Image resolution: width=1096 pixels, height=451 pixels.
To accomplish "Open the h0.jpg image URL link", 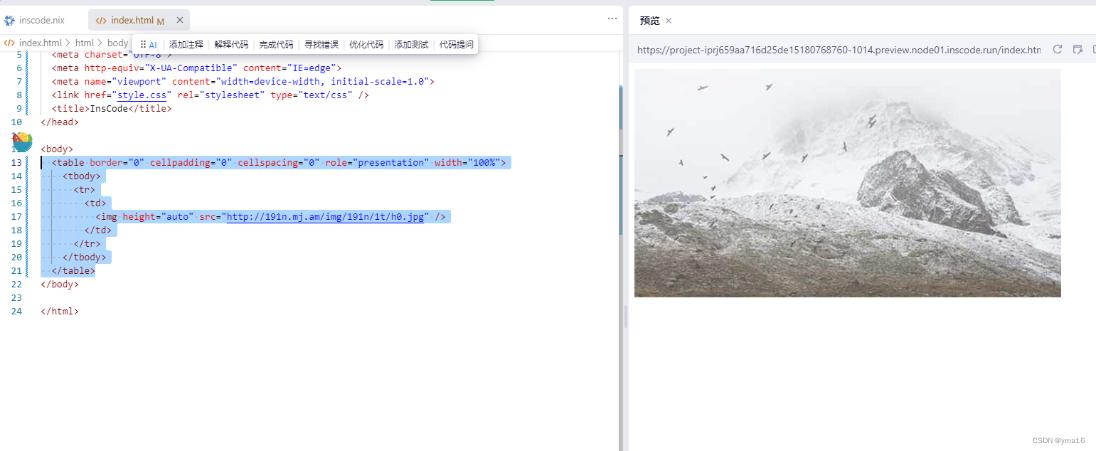I will 325,216.
